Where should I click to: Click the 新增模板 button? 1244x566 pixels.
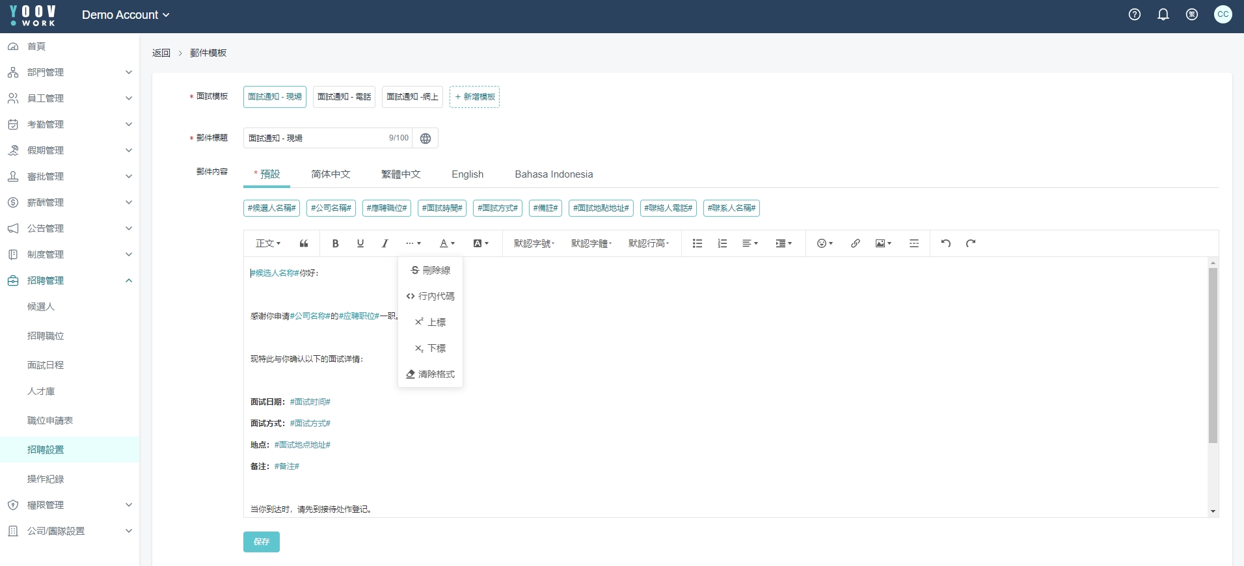pos(474,97)
